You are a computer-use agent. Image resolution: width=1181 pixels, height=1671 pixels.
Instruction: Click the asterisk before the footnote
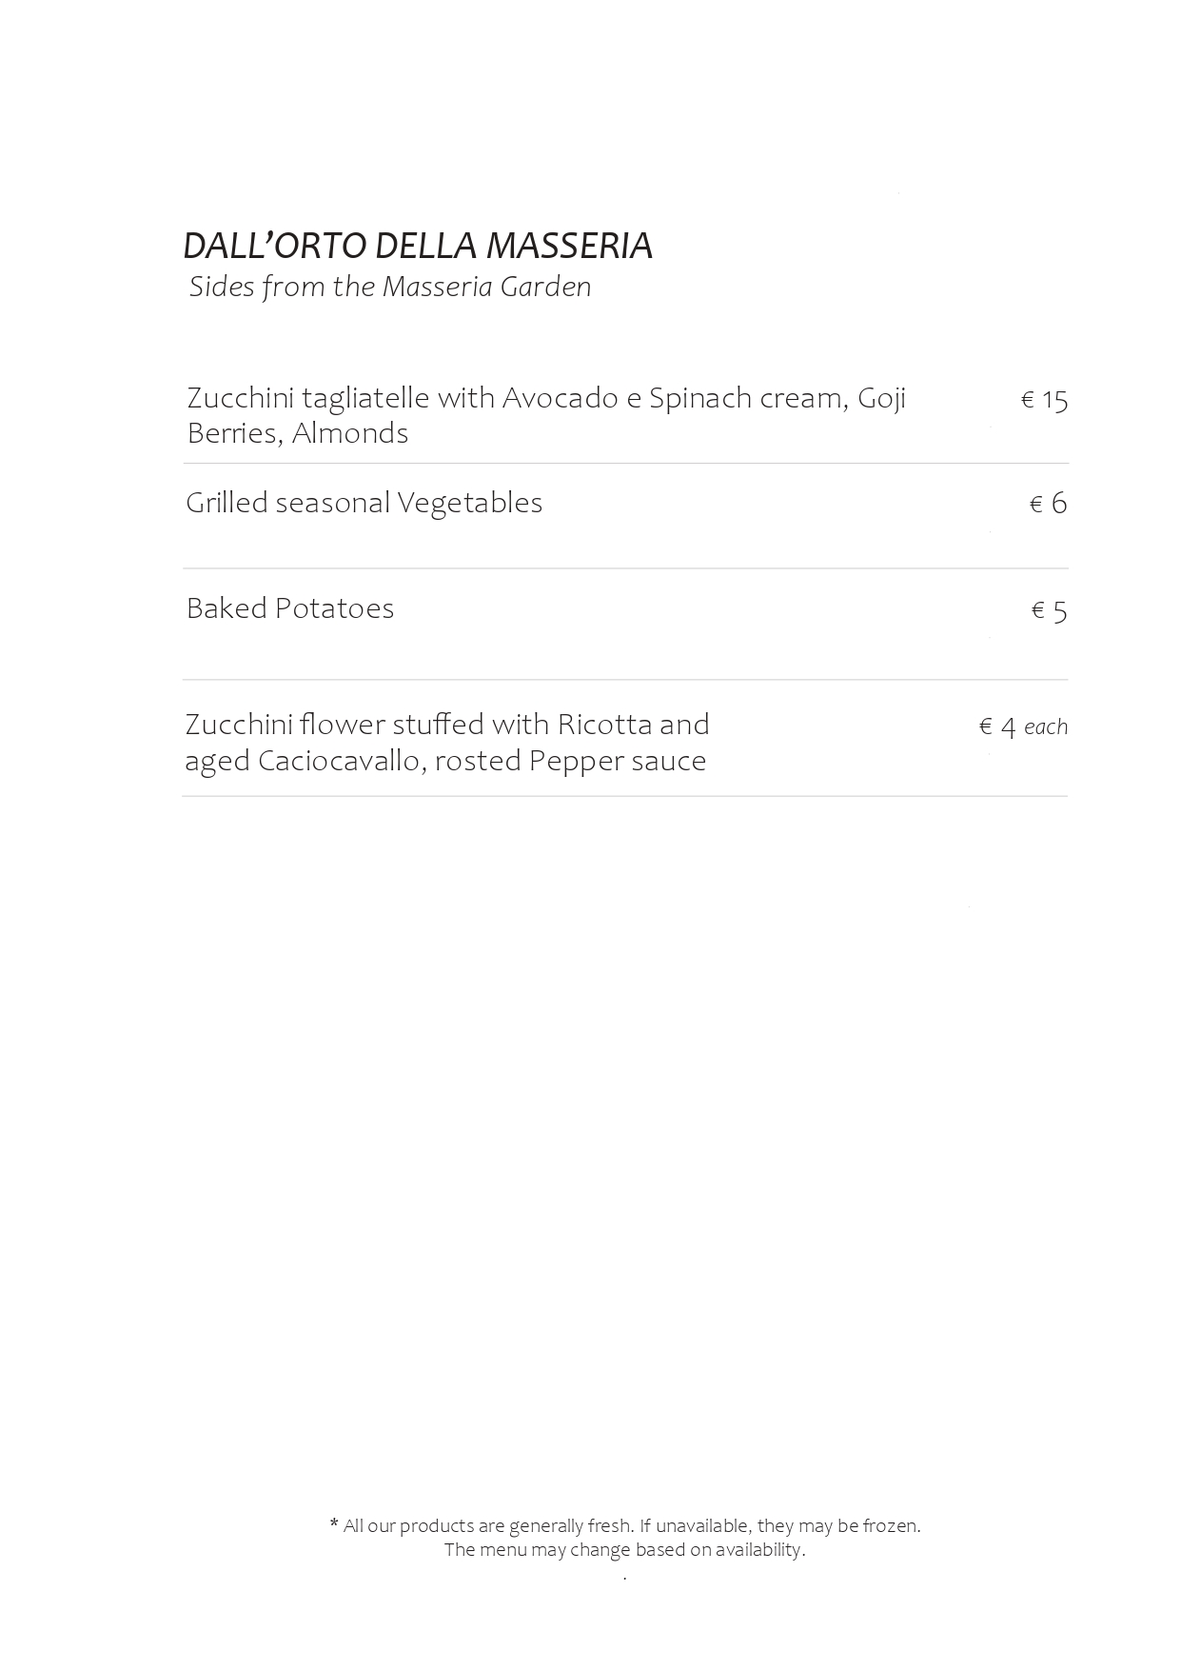click(334, 1524)
